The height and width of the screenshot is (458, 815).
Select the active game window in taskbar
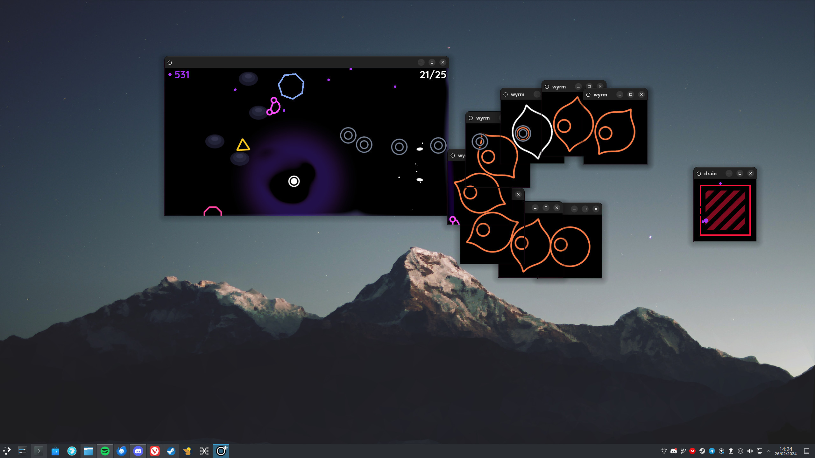[221, 451]
